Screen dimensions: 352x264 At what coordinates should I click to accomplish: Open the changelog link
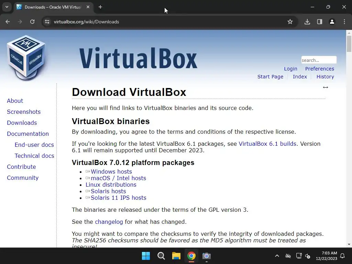[x=109, y=222]
